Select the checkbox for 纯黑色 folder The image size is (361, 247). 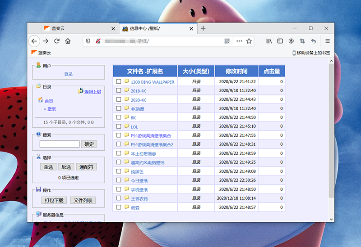click(x=119, y=171)
